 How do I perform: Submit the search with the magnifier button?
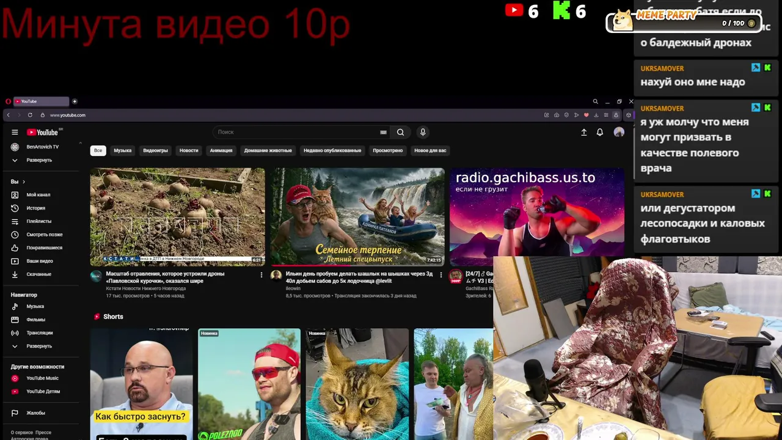[400, 132]
